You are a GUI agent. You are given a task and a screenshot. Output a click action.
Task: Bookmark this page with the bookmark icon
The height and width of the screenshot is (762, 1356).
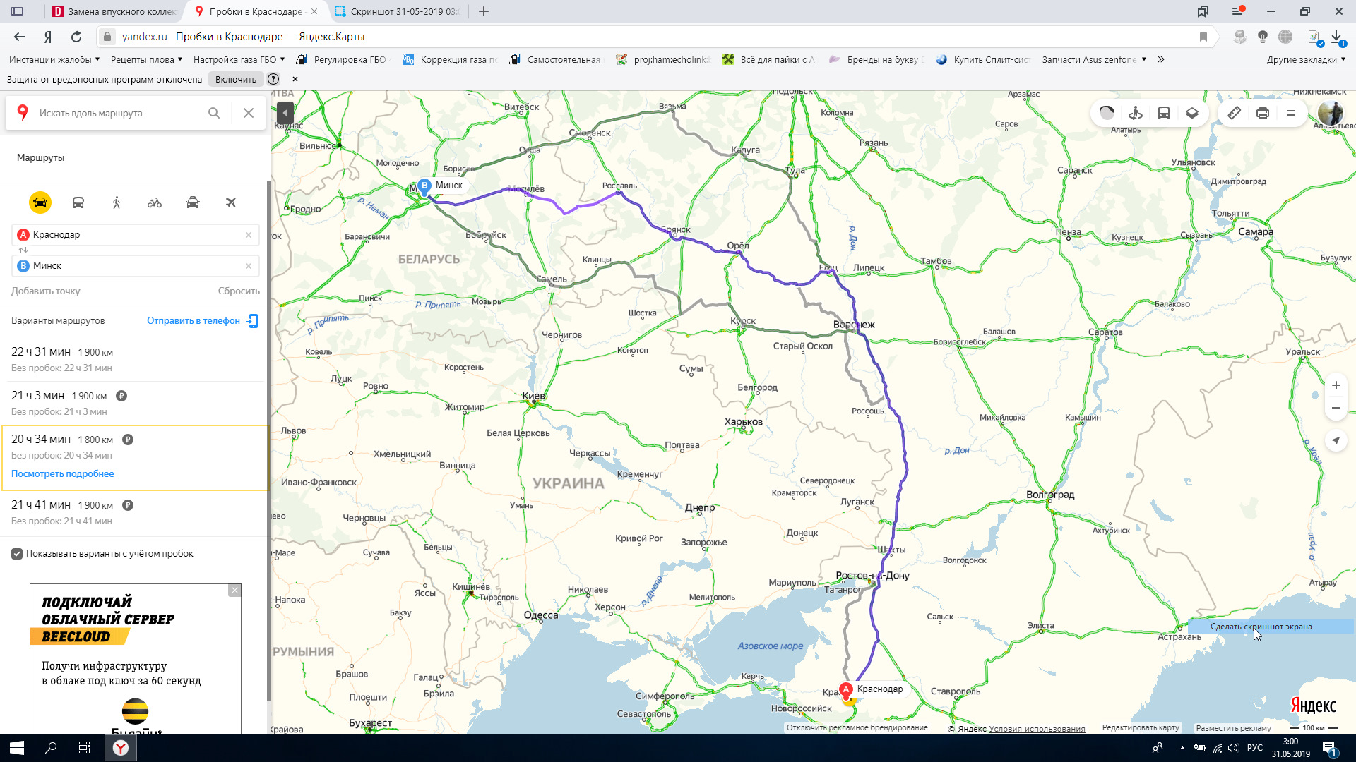tap(1203, 37)
